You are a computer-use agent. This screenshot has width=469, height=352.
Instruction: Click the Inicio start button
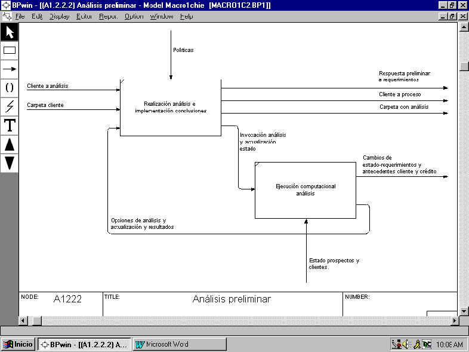(x=18, y=344)
